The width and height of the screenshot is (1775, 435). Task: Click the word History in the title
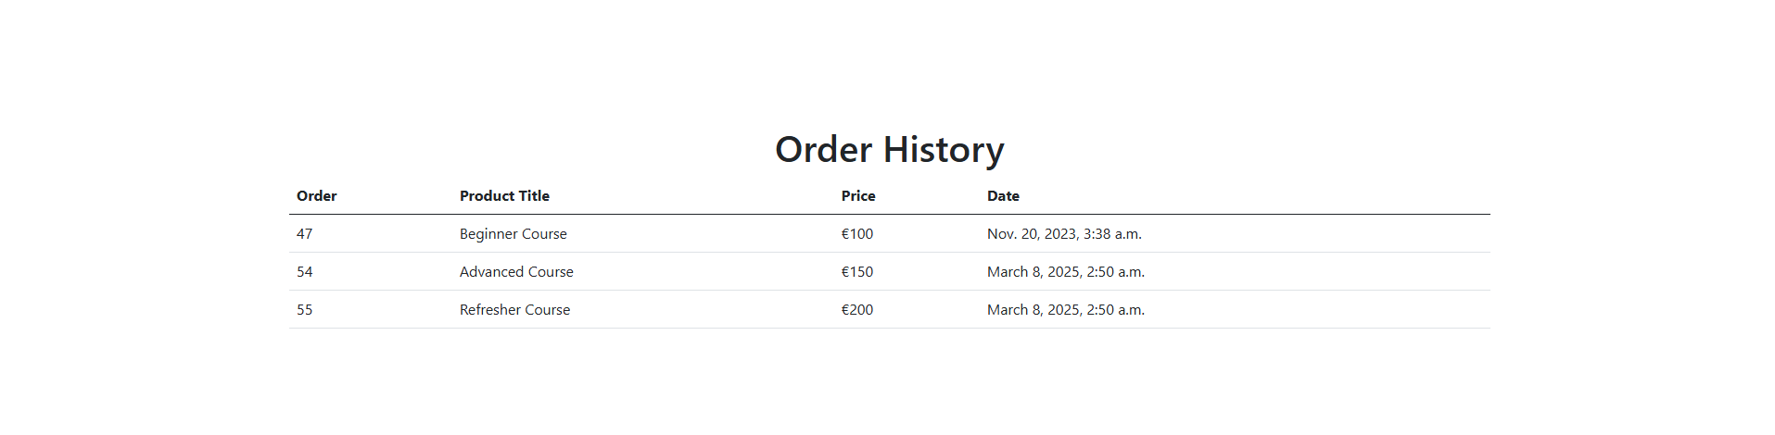point(944,150)
